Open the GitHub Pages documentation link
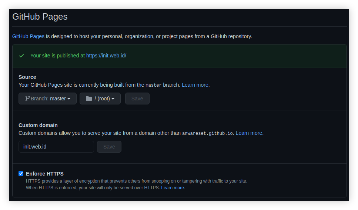The image size is (358, 210). pyautogui.click(x=28, y=36)
